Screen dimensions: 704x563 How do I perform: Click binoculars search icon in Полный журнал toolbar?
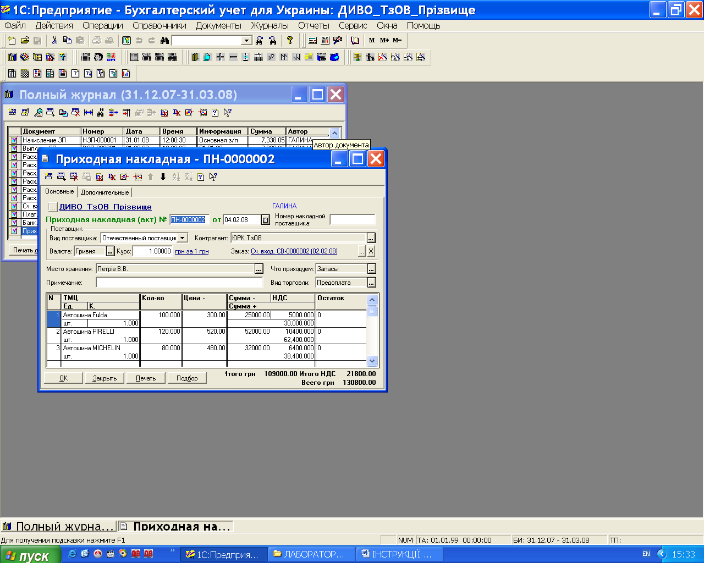(101, 112)
